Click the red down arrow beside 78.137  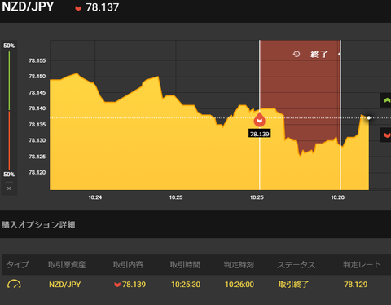pos(78,8)
